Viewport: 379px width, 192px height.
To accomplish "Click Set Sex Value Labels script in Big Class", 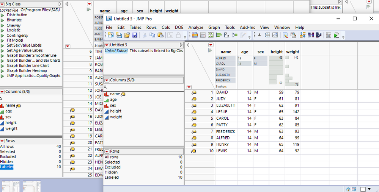I will (x=24, y=45).
